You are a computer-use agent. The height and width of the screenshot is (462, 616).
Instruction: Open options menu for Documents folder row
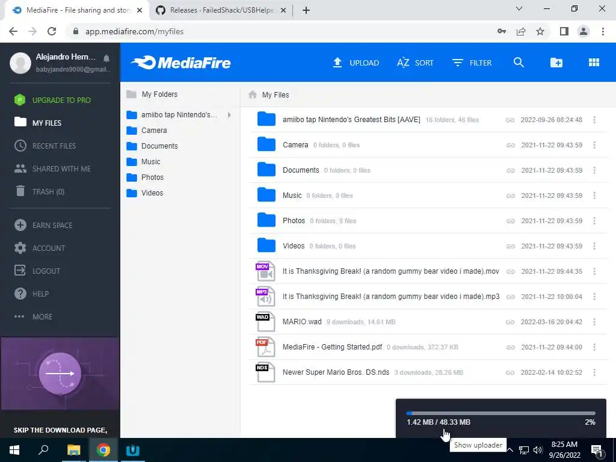click(594, 170)
